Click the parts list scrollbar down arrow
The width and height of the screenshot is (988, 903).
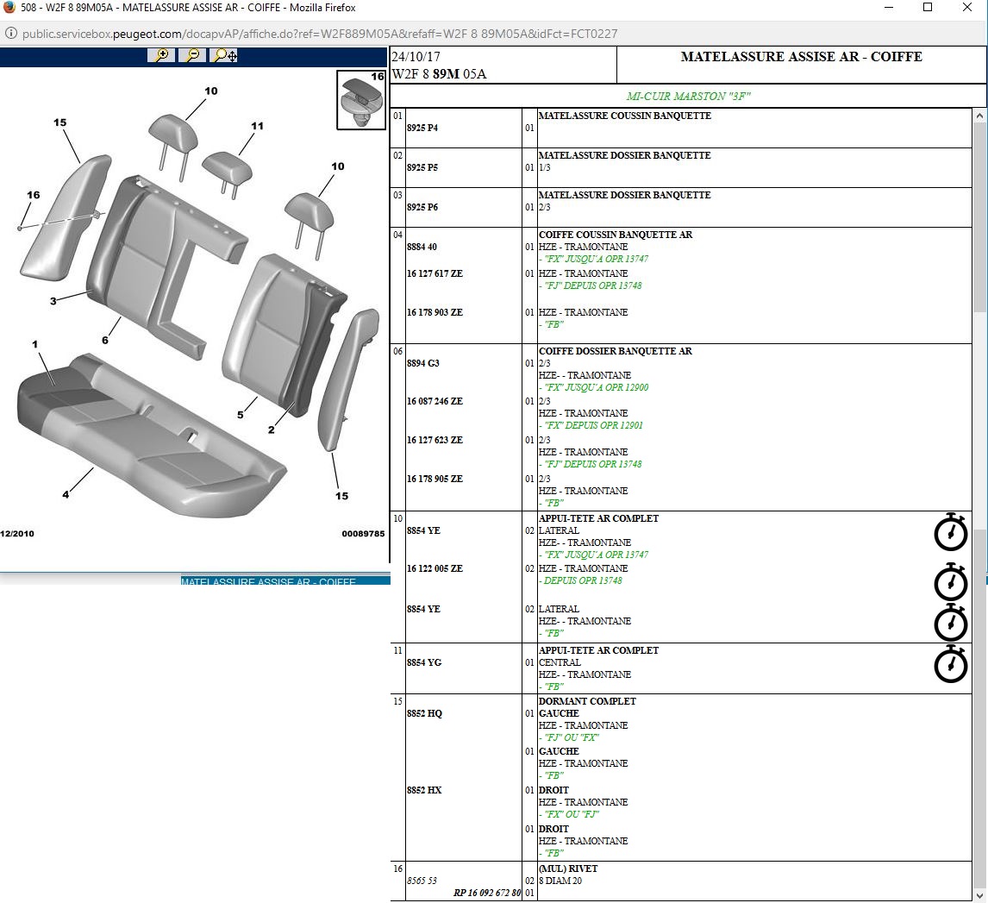click(x=979, y=895)
